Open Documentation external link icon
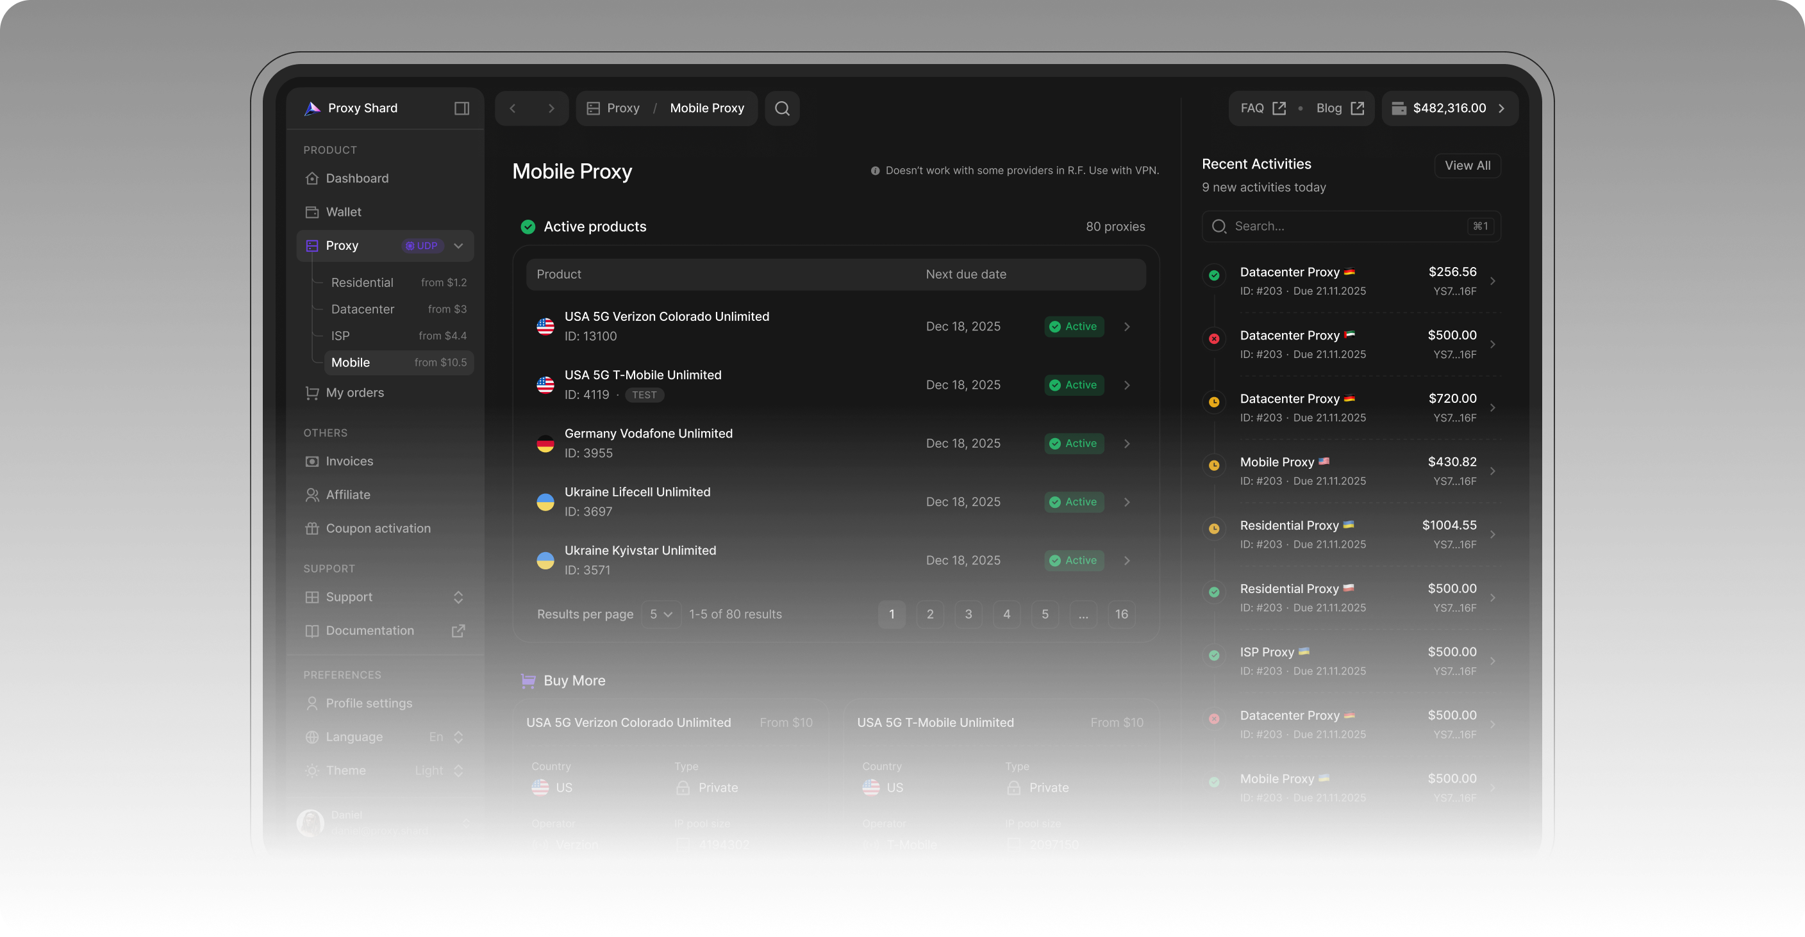Viewport: 1805px width, 937px height. click(458, 630)
